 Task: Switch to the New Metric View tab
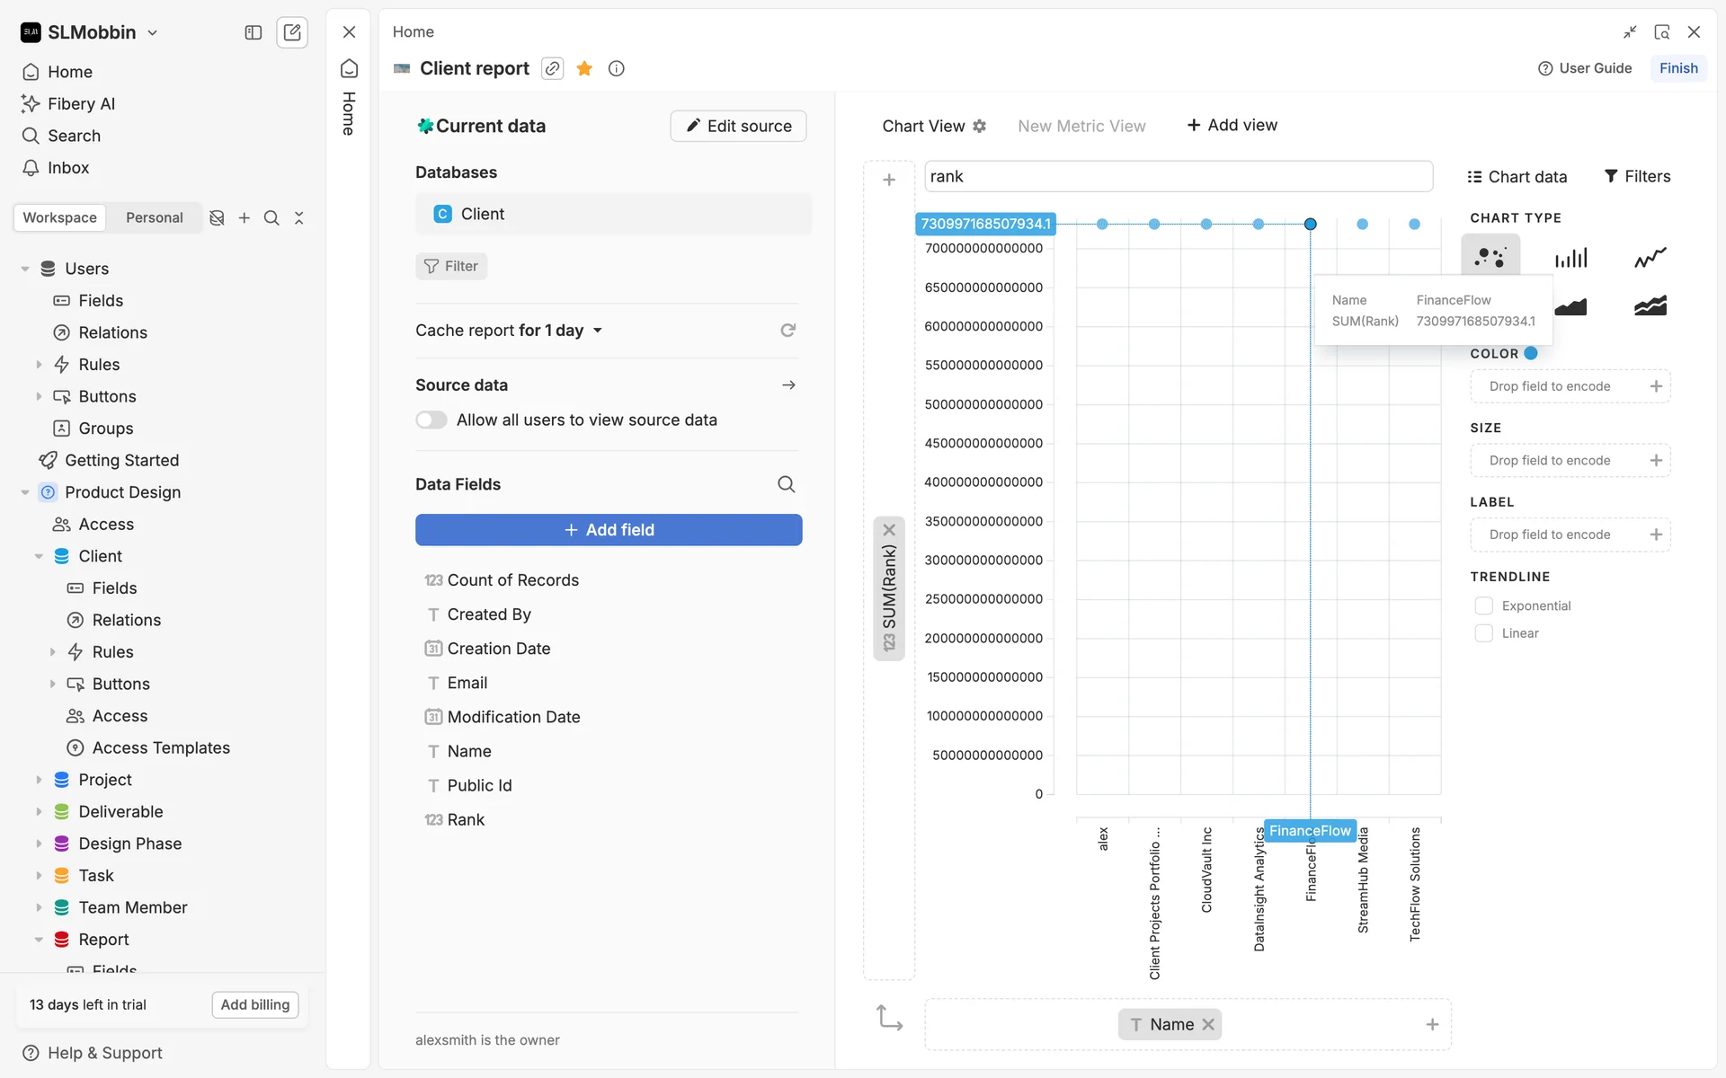pyautogui.click(x=1081, y=126)
